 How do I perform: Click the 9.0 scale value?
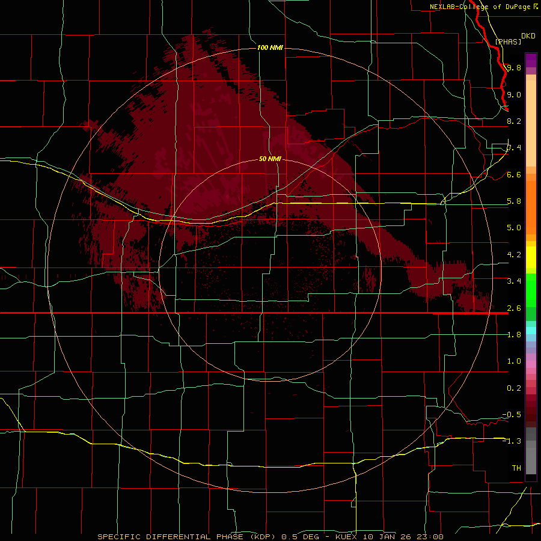[514, 94]
